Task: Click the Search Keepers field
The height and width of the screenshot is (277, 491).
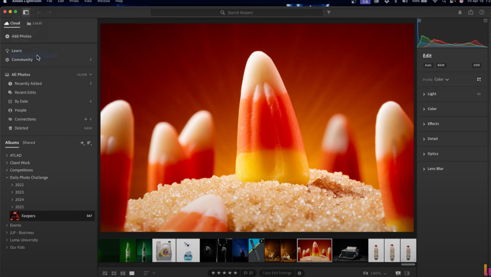Action: pos(237,13)
